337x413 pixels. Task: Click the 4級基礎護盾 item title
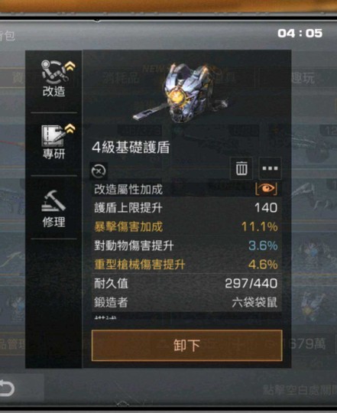[x=131, y=148]
